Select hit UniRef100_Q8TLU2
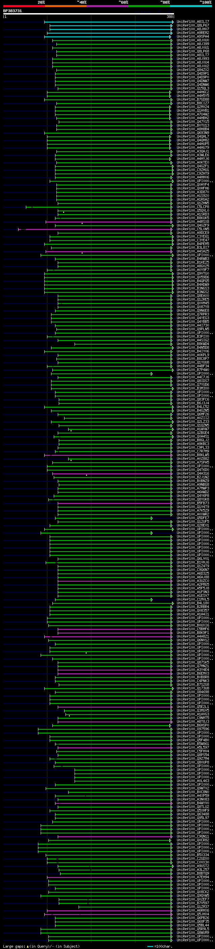Viewport: 215px width, 949px height. click(193, 807)
